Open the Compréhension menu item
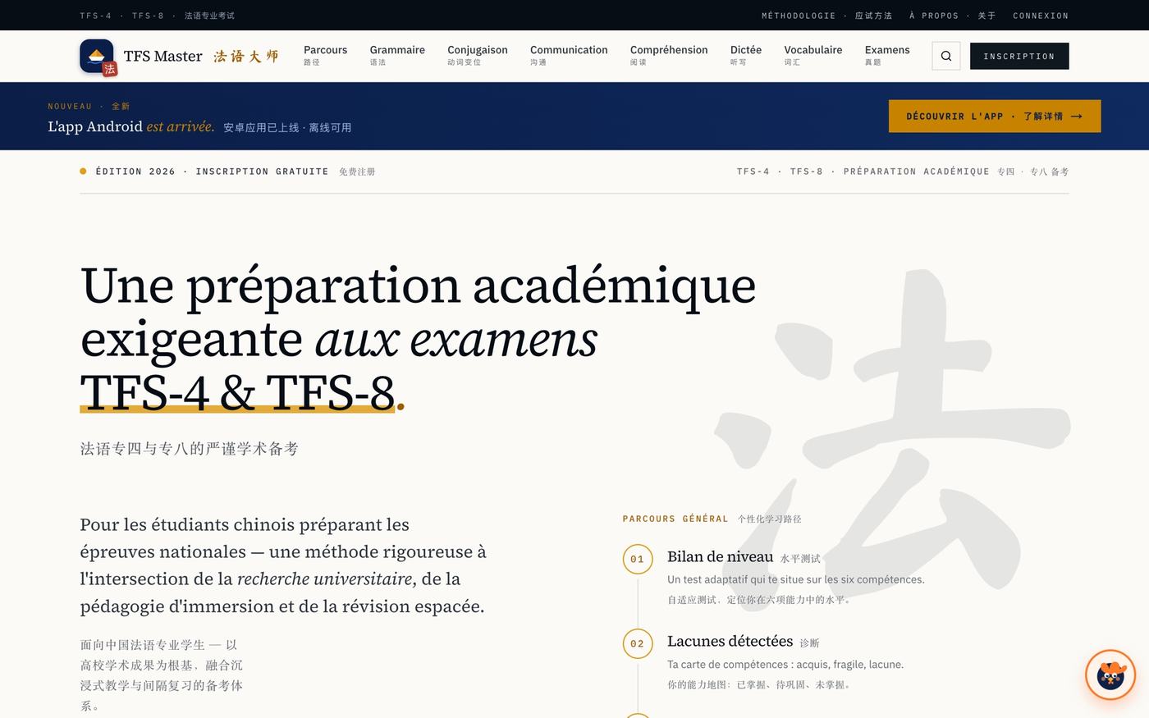Image resolution: width=1149 pixels, height=718 pixels. coord(669,55)
